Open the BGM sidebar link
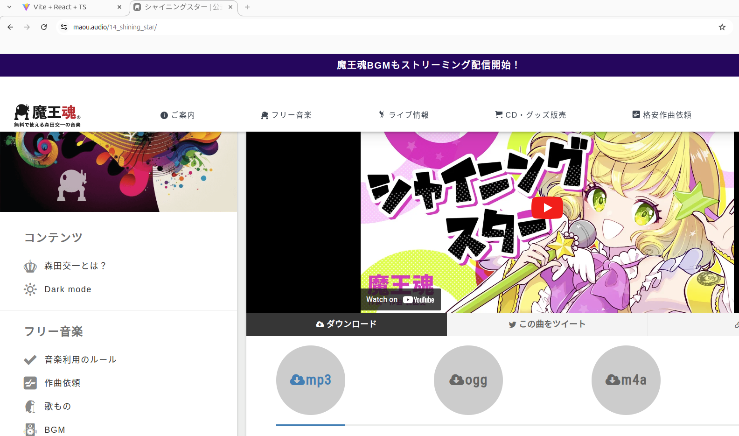Screen dimensions: 739x436 tap(55, 430)
